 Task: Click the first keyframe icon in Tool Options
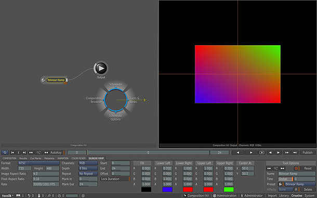point(269,168)
